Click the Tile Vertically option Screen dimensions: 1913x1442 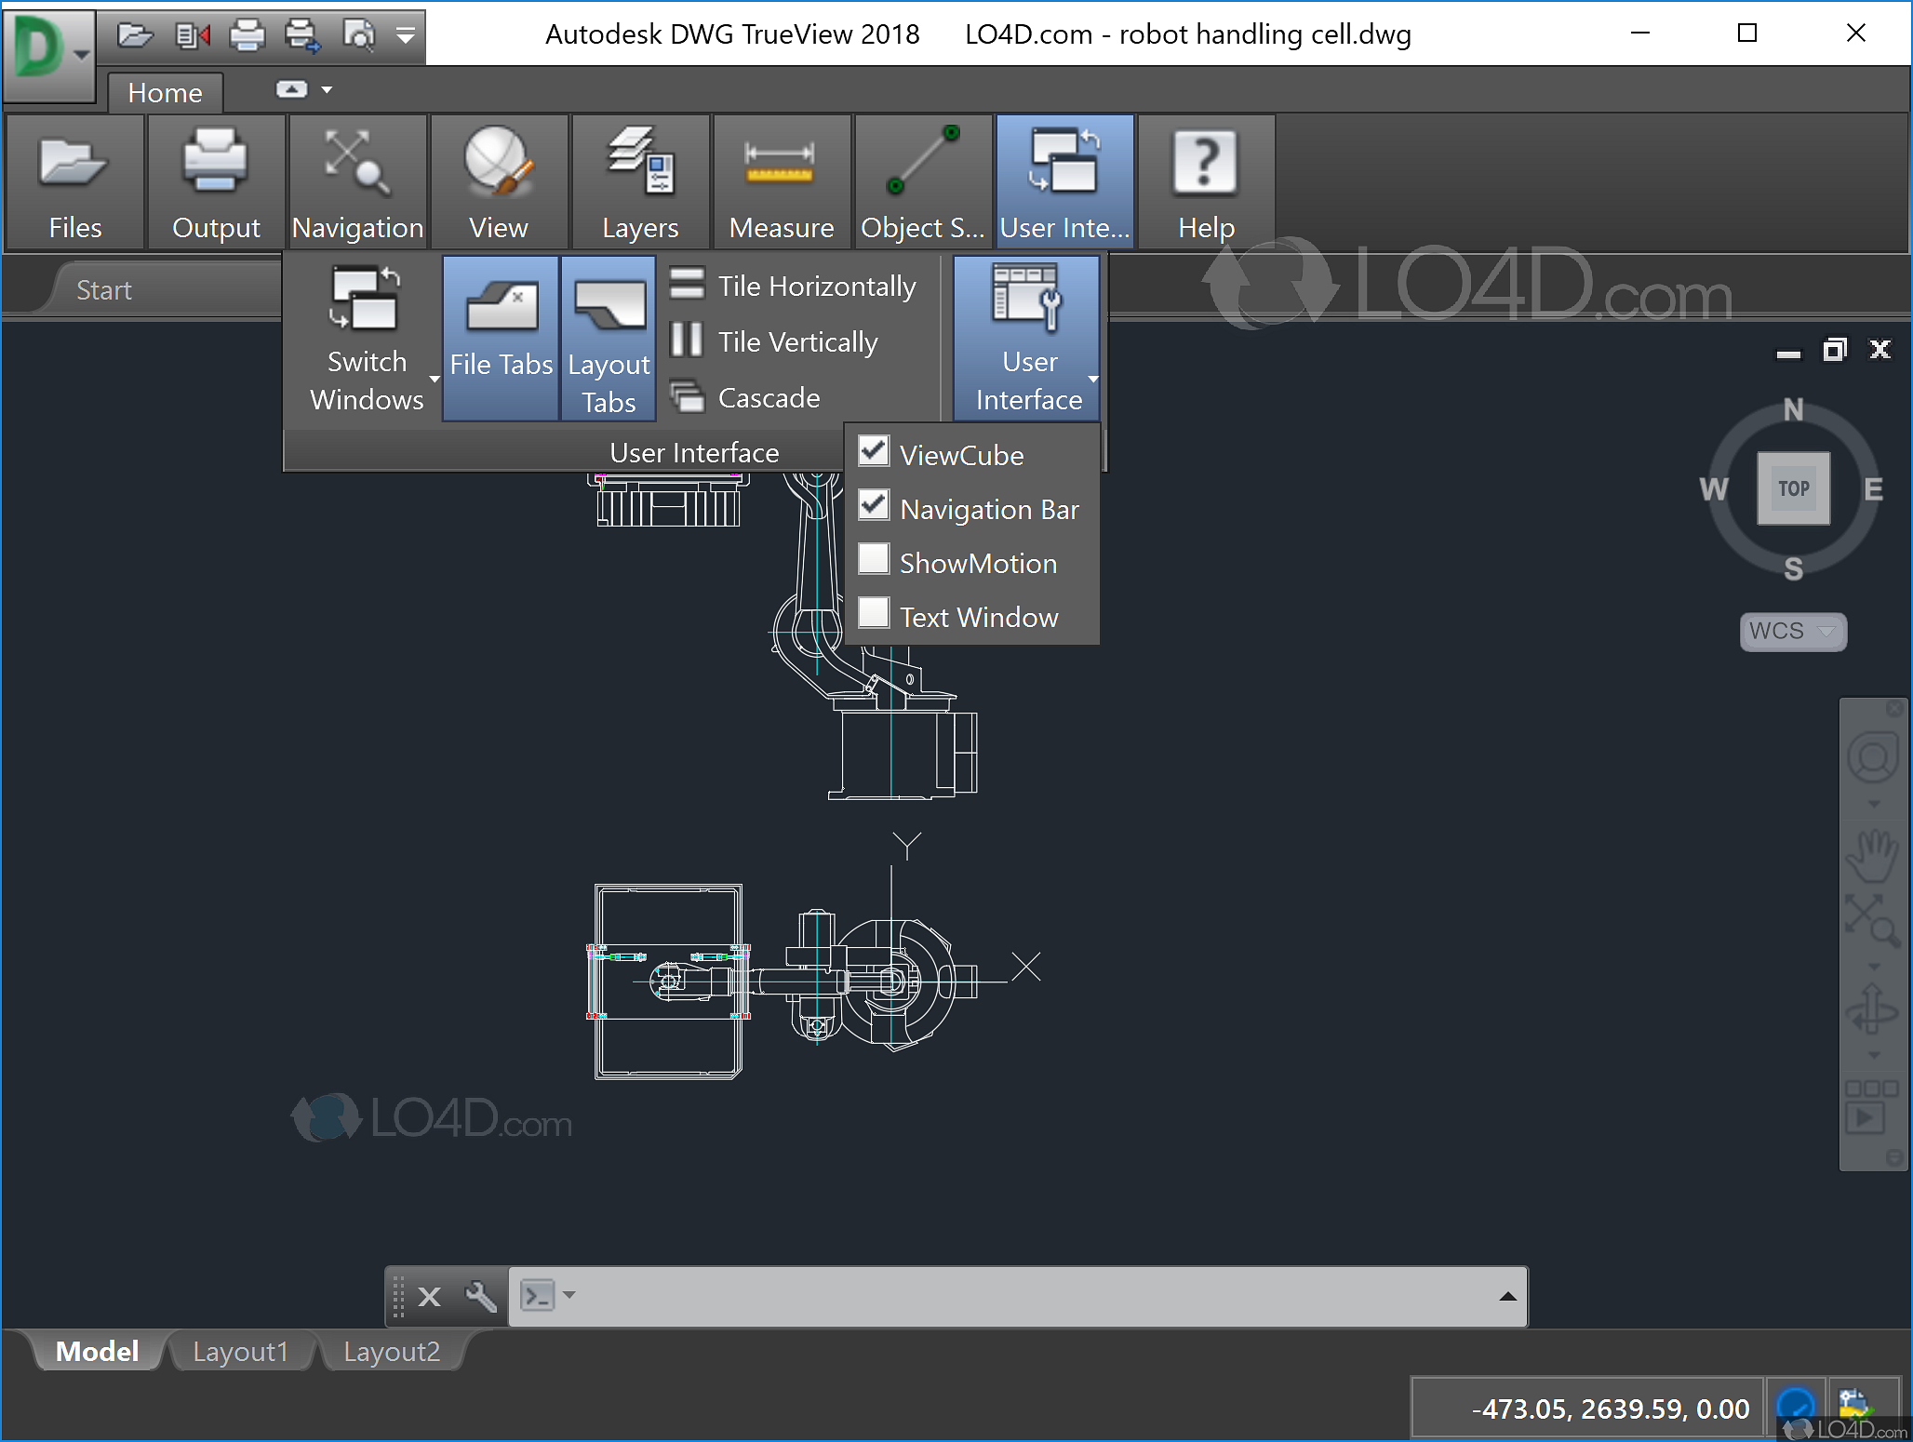click(796, 341)
